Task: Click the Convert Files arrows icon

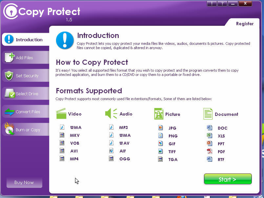Action: coord(10,112)
